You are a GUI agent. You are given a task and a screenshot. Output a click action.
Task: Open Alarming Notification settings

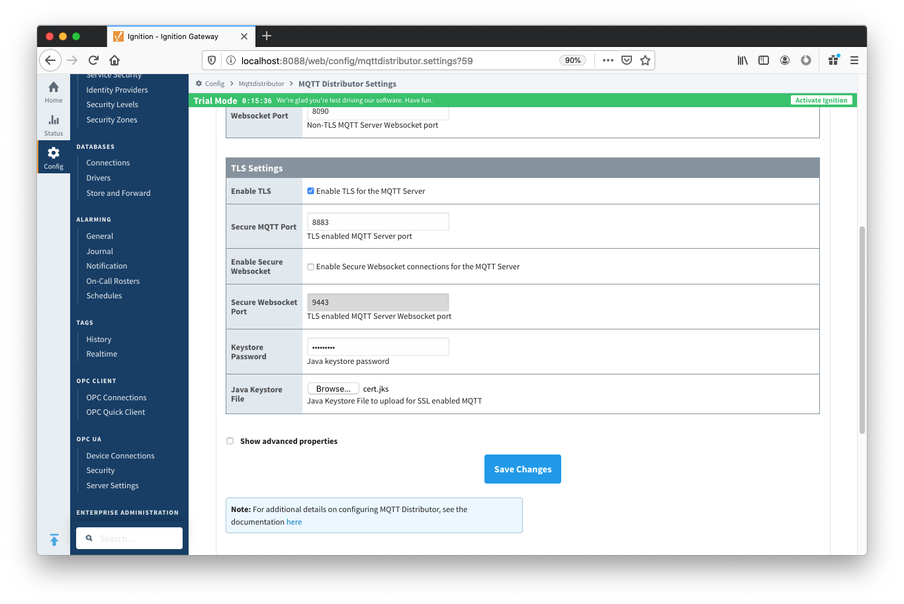pos(107,266)
